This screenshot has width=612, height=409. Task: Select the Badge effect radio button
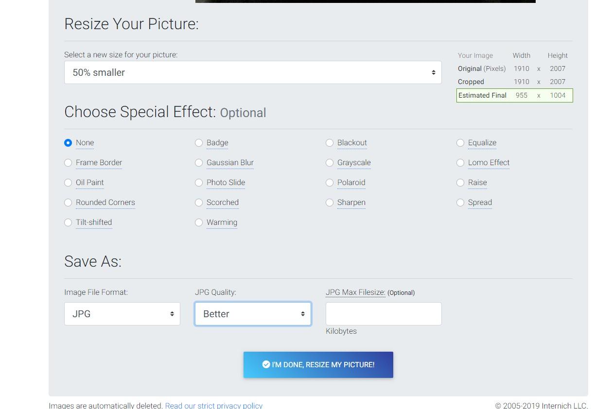tap(199, 143)
